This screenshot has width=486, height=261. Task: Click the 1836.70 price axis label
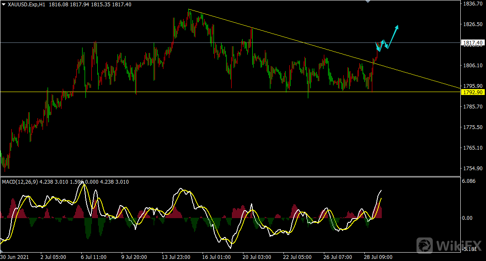click(x=472, y=4)
